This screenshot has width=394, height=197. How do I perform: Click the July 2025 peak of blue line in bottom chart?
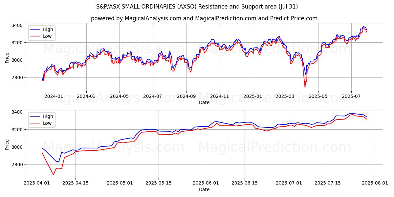350,113
